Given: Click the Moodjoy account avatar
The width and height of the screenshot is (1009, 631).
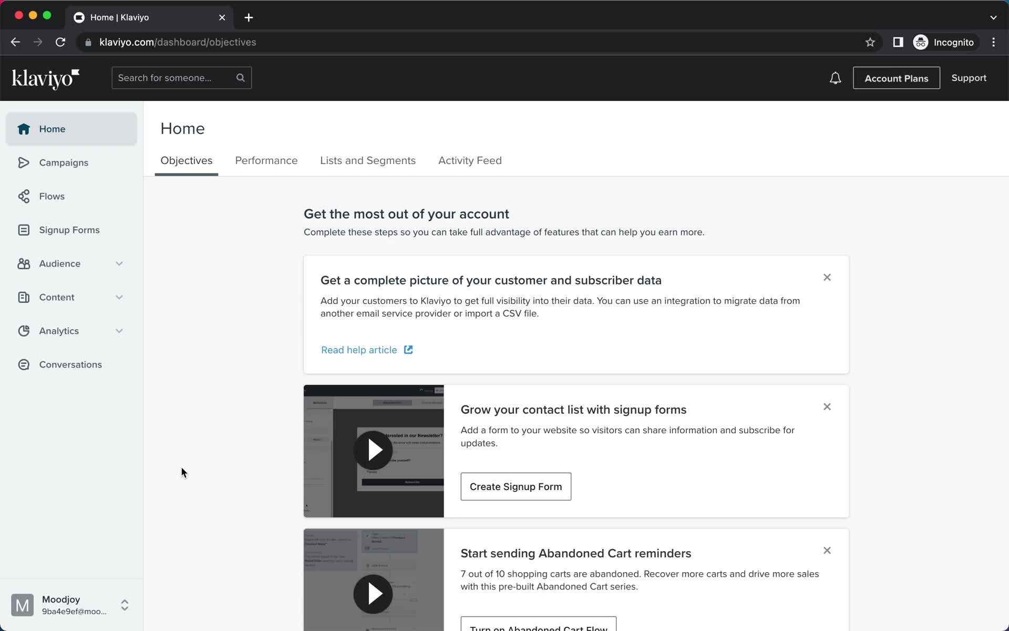Looking at the screenshot, I should [23, 605].
